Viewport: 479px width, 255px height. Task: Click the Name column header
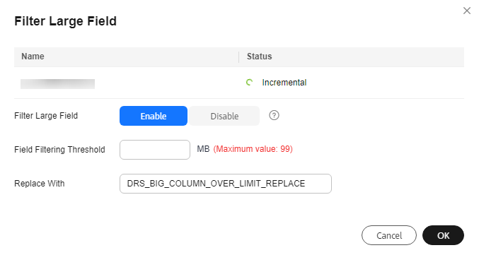pyautogui.click(x=33, y=57)
